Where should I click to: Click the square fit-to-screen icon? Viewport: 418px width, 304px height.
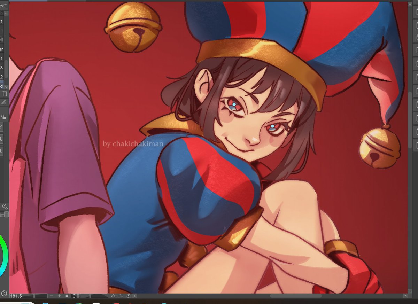(x=67, y=296)
